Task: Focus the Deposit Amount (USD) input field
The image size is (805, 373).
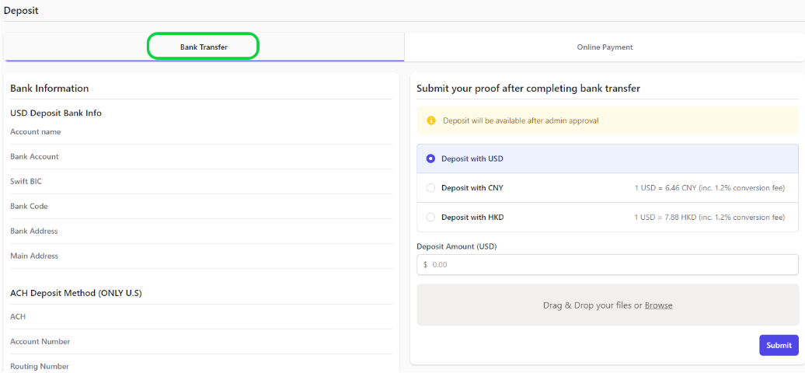Action: (x=608, y=265)
